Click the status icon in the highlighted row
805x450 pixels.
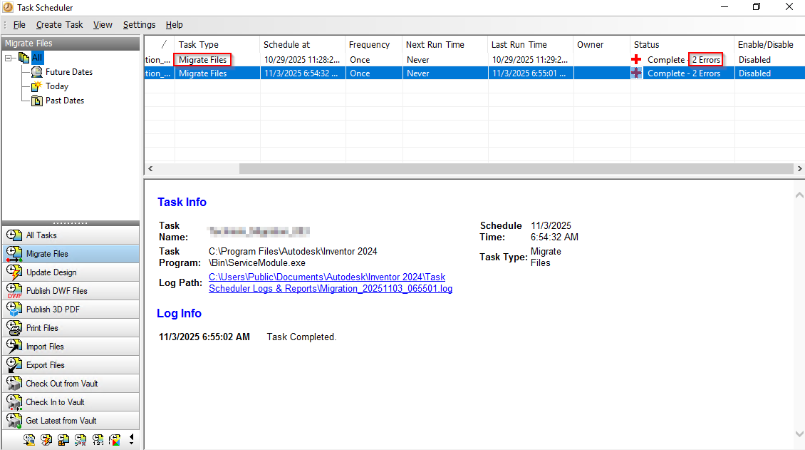pyautogui.click(x=637, y=73)
